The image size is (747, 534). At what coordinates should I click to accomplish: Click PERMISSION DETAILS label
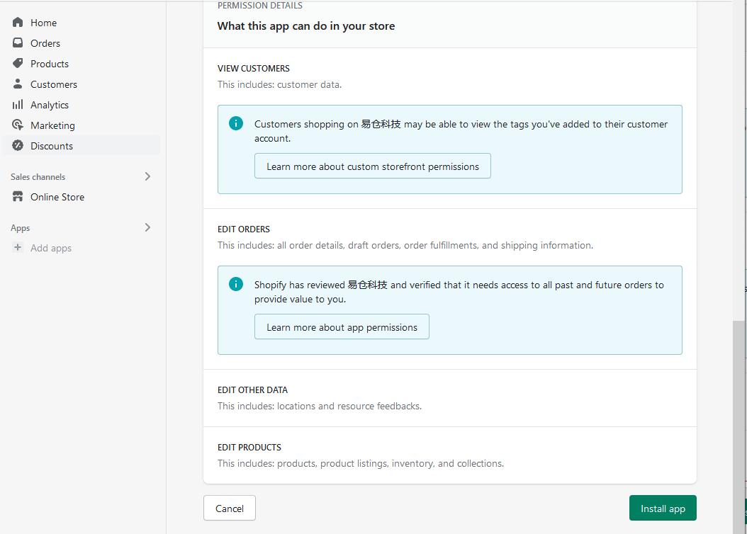point(259,6)
